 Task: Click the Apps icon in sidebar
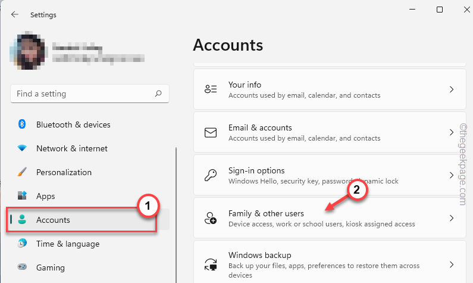[x=22, y=196]
